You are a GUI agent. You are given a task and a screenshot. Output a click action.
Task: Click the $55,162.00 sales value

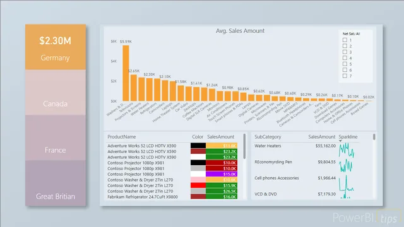[326, 146]
